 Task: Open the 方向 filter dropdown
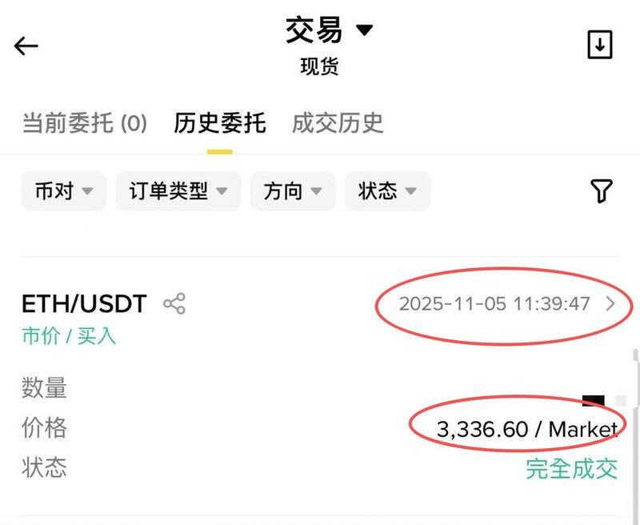coord(293,191)
